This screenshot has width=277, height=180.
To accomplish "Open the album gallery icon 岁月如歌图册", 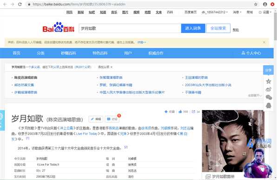I will [x=208, y=176].
